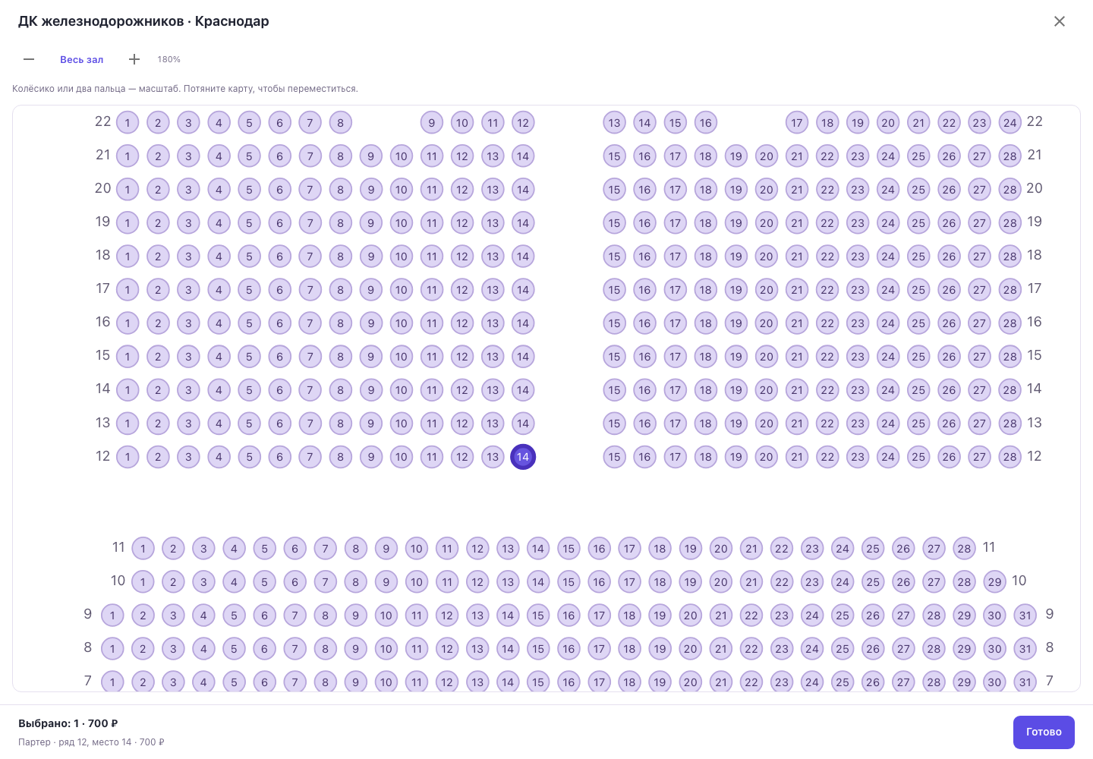Select seat 9 in row 22
Image resolution: width=1093 pixels, height=759 pixels.
(x=432, y=123)
